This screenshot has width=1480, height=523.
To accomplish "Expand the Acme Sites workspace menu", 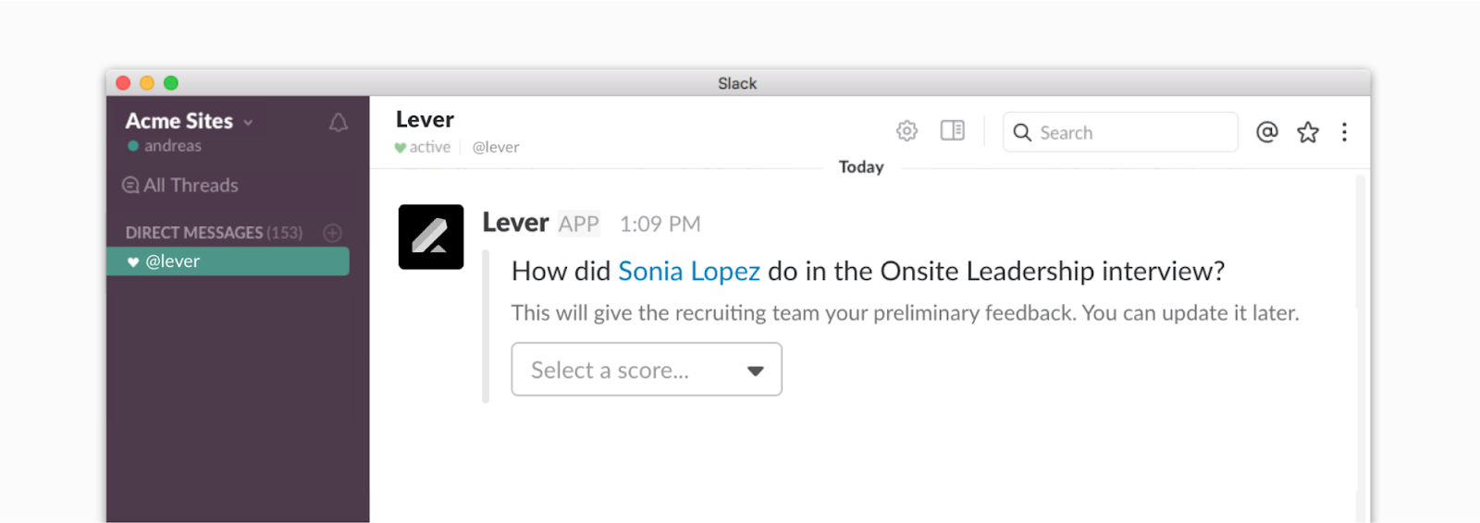I will point(189,121).
